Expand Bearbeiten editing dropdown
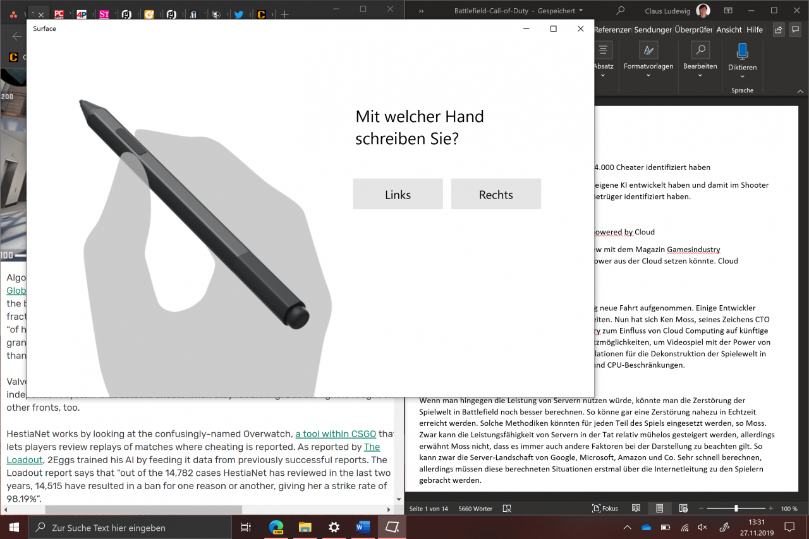Image resolution: width=809 pixels, height=539 pixels. tap(700, 75)
